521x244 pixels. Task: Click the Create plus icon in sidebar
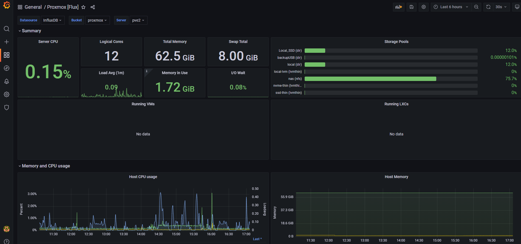7,42
